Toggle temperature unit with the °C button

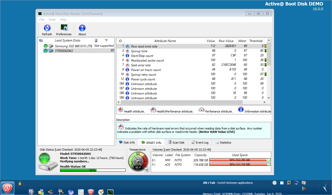(147, 170)
